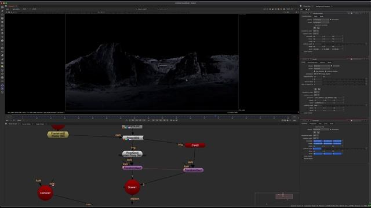Open display dropdown in Camera panel

coord(321,129)
